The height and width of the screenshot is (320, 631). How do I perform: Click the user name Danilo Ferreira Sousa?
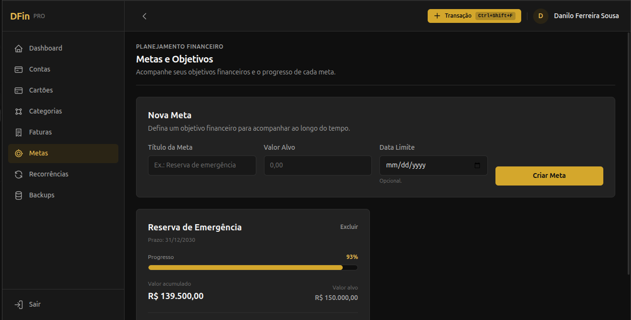click(x=586, y=16)
